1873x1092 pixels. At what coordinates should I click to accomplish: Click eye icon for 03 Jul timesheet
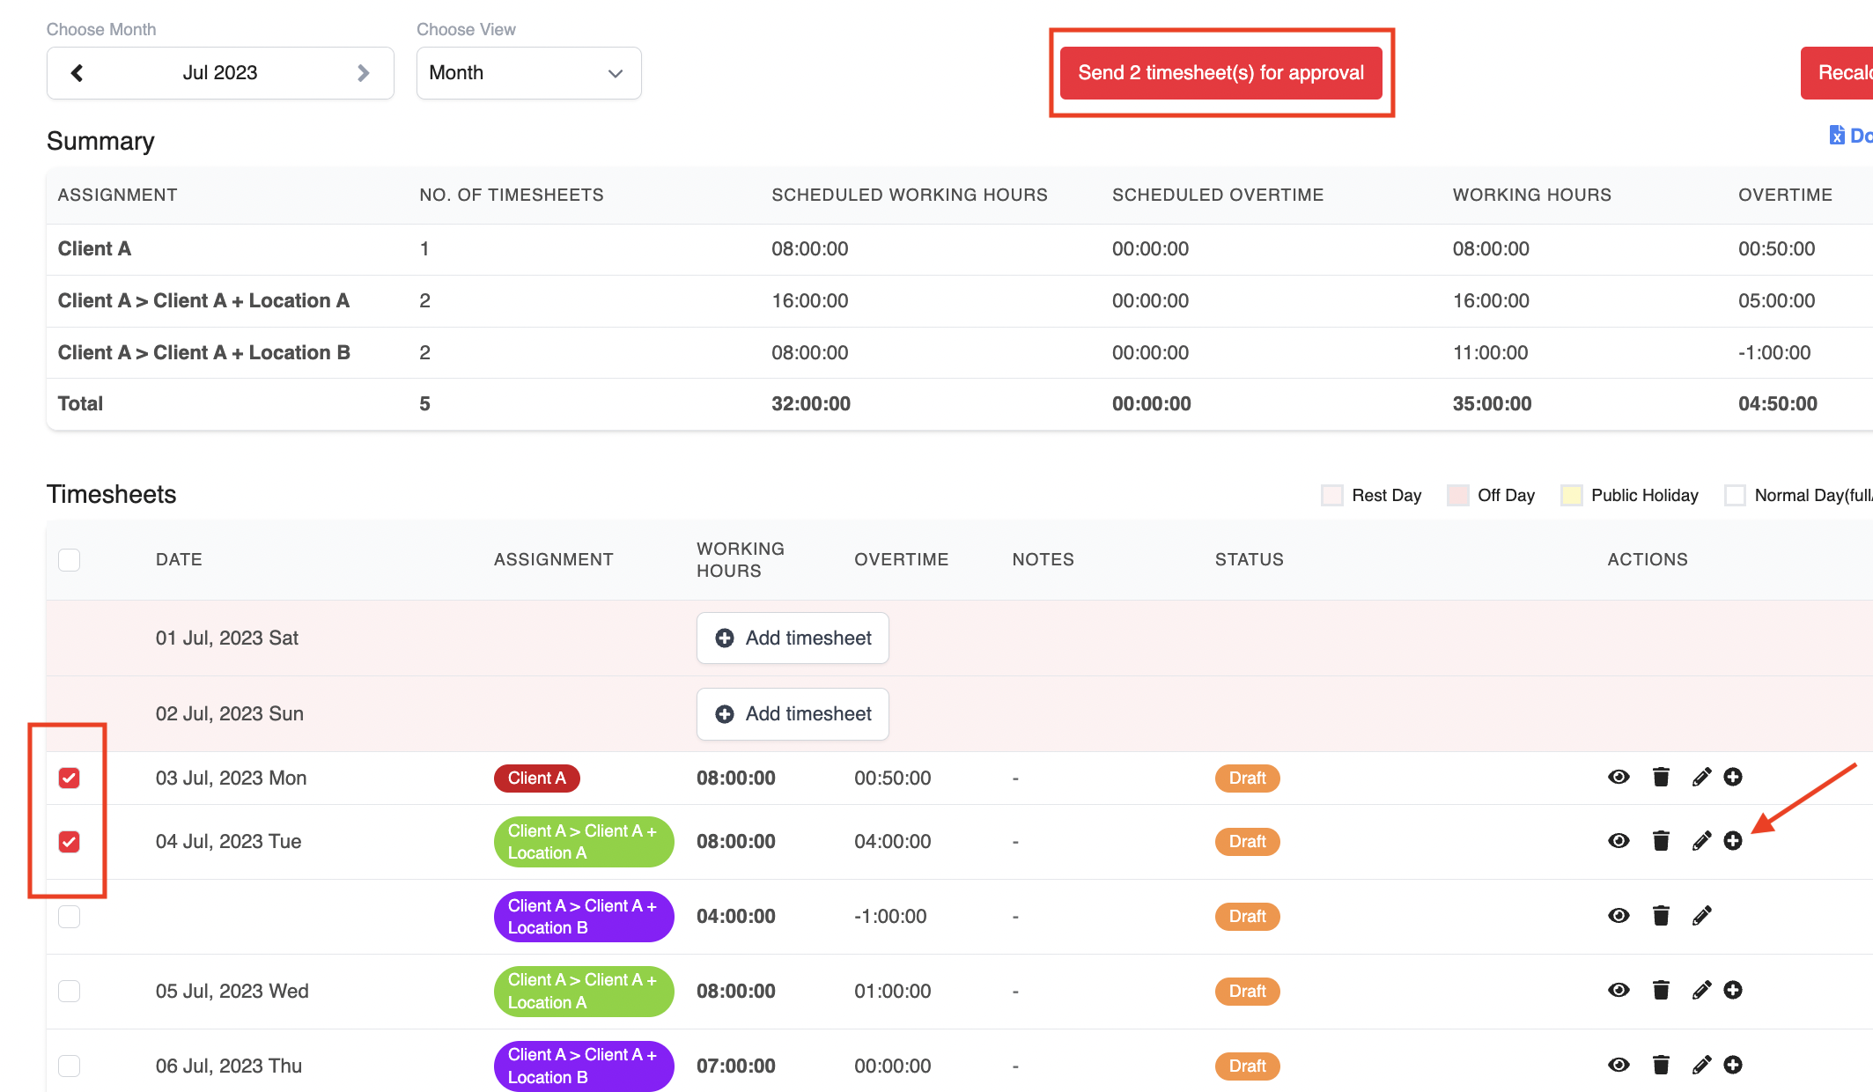tap(1619, 777)
